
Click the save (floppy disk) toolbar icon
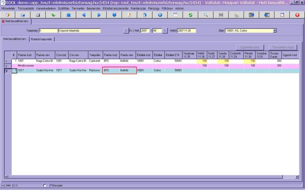click(x=38, y=15)
